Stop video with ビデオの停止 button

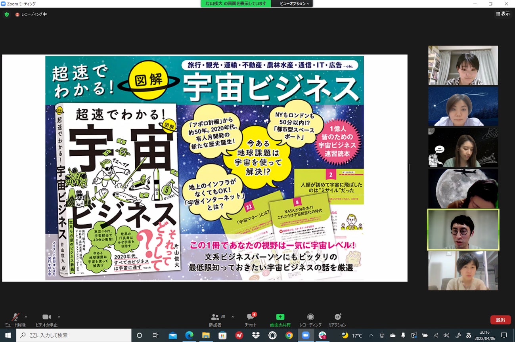(x=46, y=320)
